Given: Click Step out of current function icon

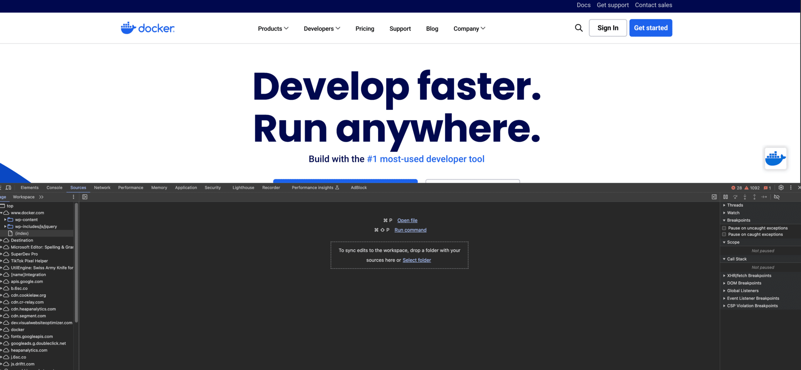Looking at the screenshot, I should pyautogui.click(x=754, y=197).
